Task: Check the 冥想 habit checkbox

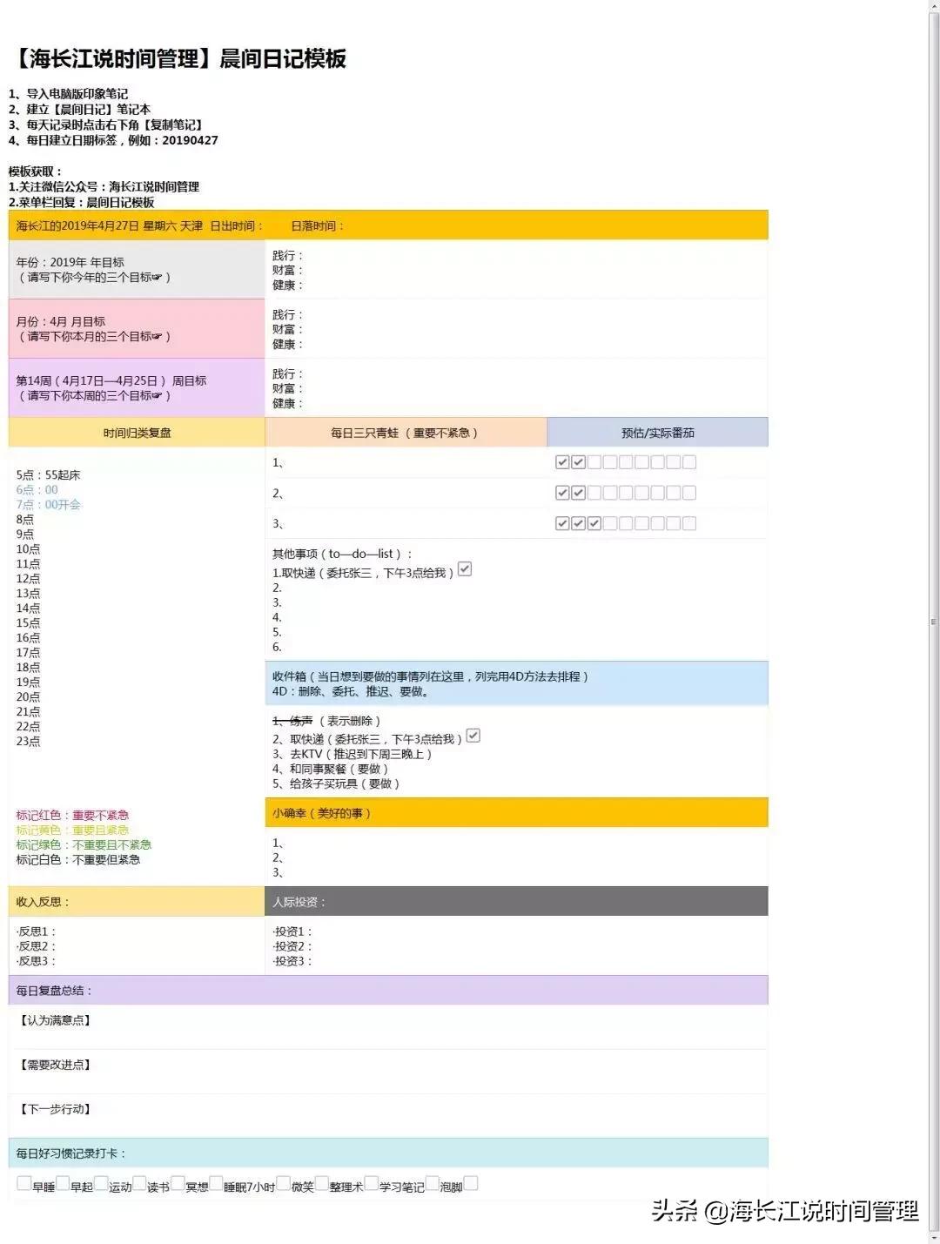Action: click(x=179, y=1184)
